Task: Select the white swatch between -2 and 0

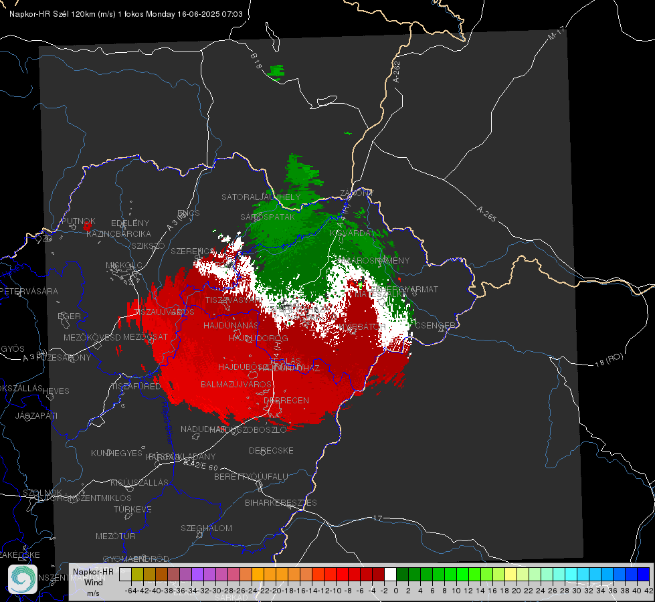Action: point(390,574)
